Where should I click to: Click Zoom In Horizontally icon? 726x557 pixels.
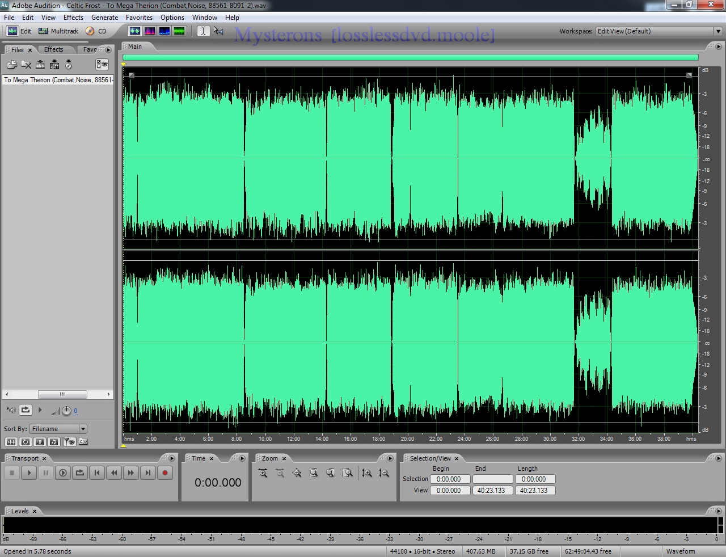click(x=263, y=473)
